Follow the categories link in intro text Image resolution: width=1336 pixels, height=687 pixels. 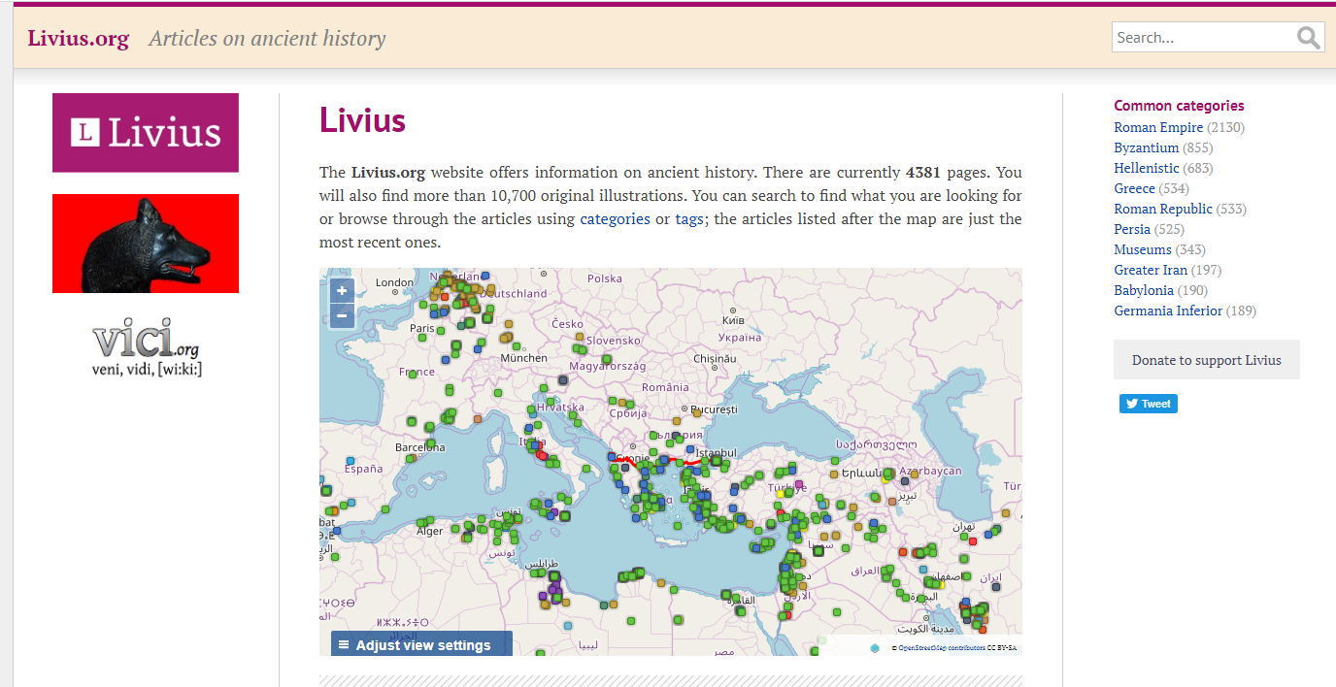615,219
